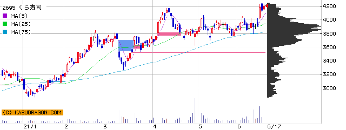The width and height of the screenshot is (346, 130).
Task: Click the pink gap band near 3800
Action: click(170, 34)
